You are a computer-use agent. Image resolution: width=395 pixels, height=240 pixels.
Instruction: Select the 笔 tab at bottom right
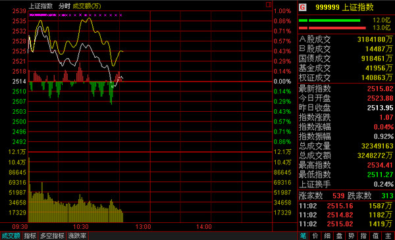[303, 235]
